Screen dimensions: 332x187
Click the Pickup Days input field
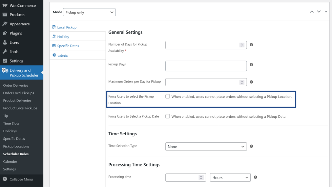206,66
